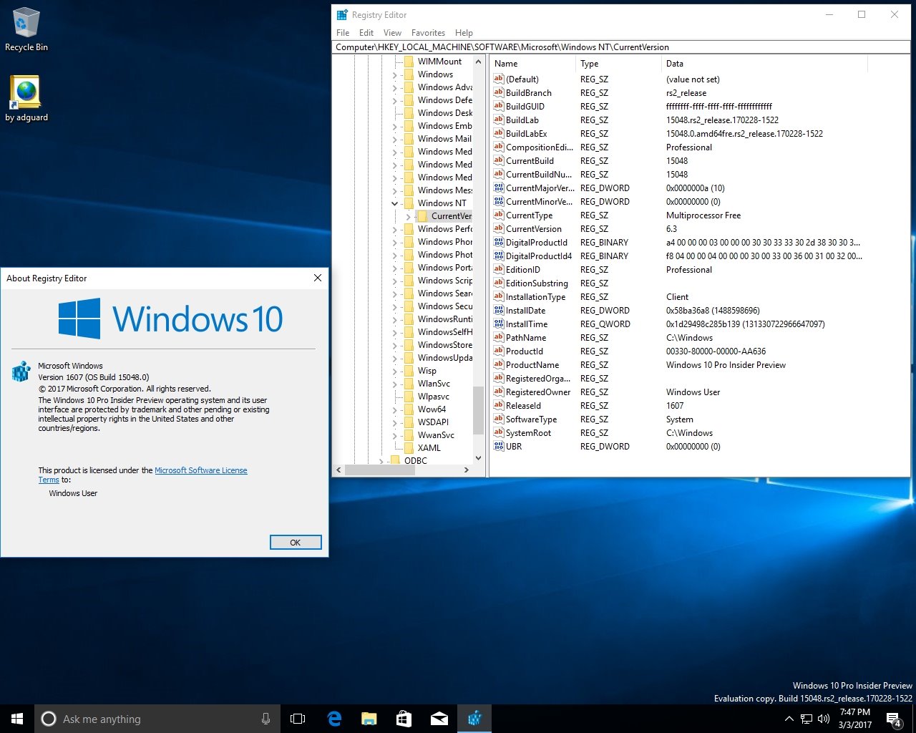Collapse the Windows NT tree node

[394, 203]
